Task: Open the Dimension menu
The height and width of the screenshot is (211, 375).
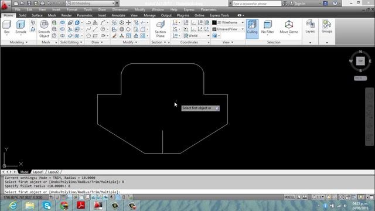Action: coord(120,9)
